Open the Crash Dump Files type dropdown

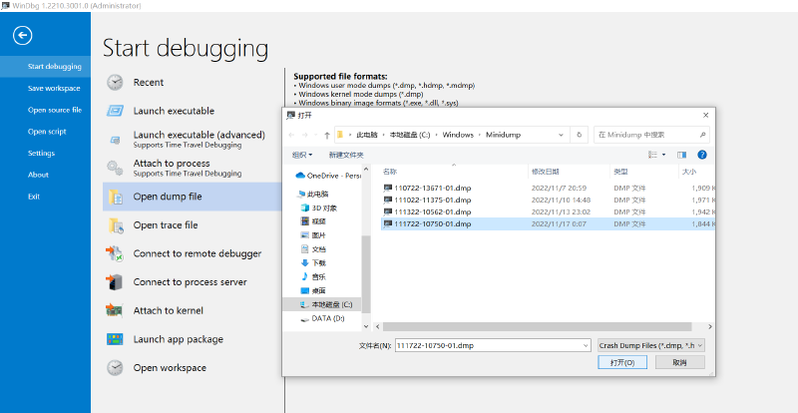pyautogui.click(x=651, y=345)
